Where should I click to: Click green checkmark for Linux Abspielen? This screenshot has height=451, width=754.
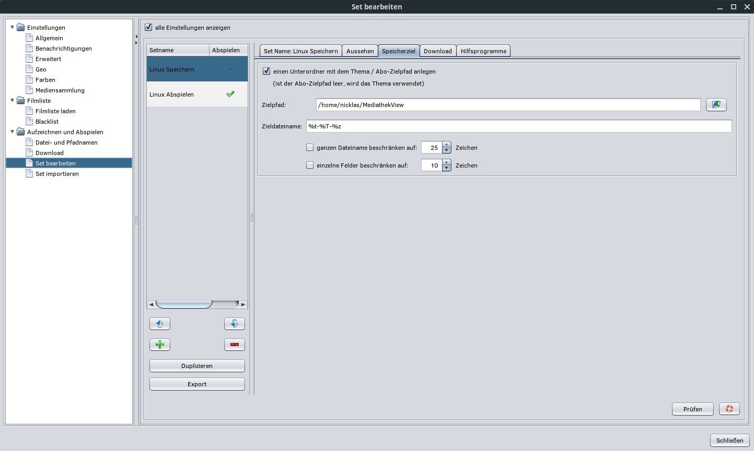(230, 94)
